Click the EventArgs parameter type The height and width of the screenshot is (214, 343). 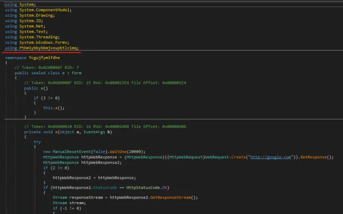[94, 132]
